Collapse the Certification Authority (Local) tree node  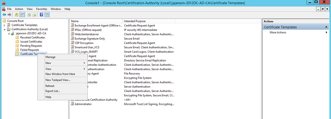click(x=4, y=29)
